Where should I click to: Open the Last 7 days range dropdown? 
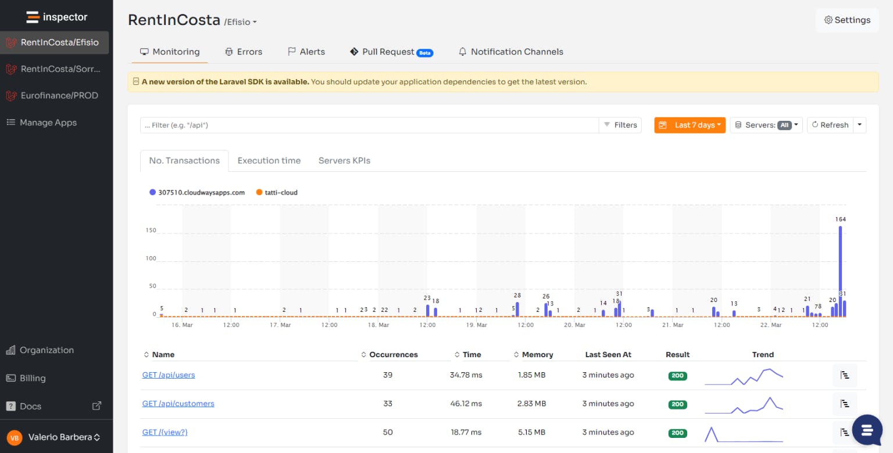690,125
